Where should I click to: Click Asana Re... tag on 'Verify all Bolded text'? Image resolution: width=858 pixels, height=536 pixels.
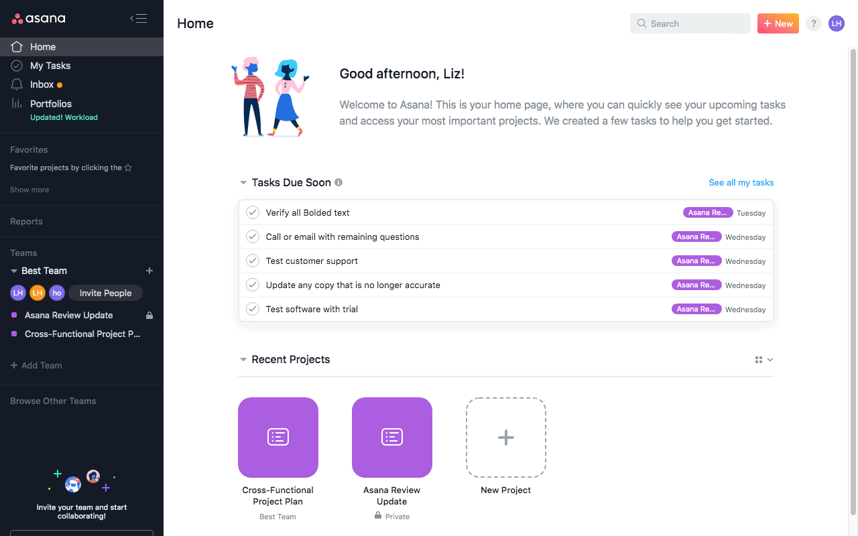pyautogui.click(x=708, y=212)
